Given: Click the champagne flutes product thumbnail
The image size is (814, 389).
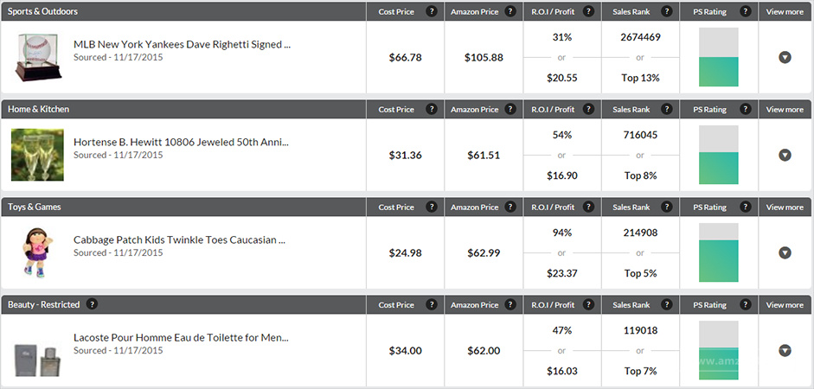Looking at the screenshot, I should pos(37,155).
